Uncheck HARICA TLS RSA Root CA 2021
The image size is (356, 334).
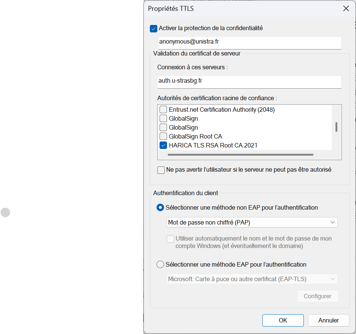pyautogui.click(x=163, y=146)
